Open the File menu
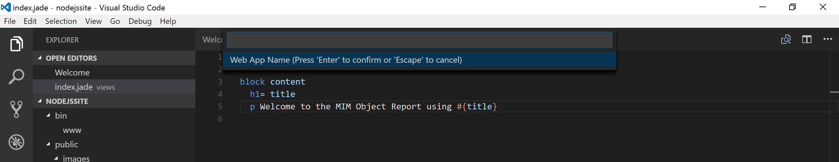839x162 pixels. (x=10, y=21)
